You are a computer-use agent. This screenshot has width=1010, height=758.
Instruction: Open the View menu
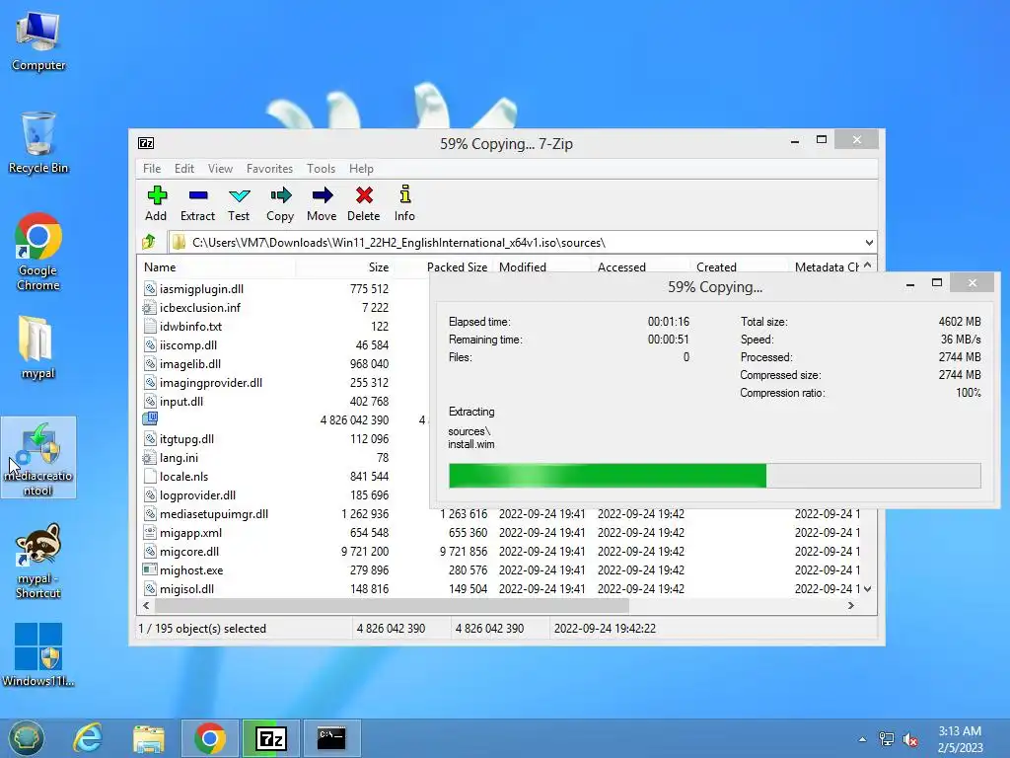coord(220,168)
